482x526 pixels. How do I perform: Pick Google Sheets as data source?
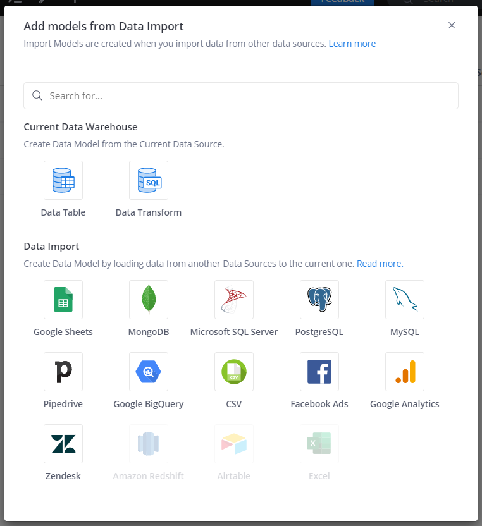63,300
